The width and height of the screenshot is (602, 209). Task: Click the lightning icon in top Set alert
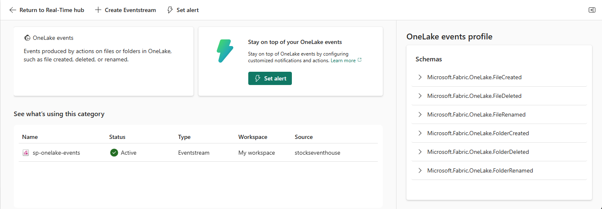pos(170,10)
